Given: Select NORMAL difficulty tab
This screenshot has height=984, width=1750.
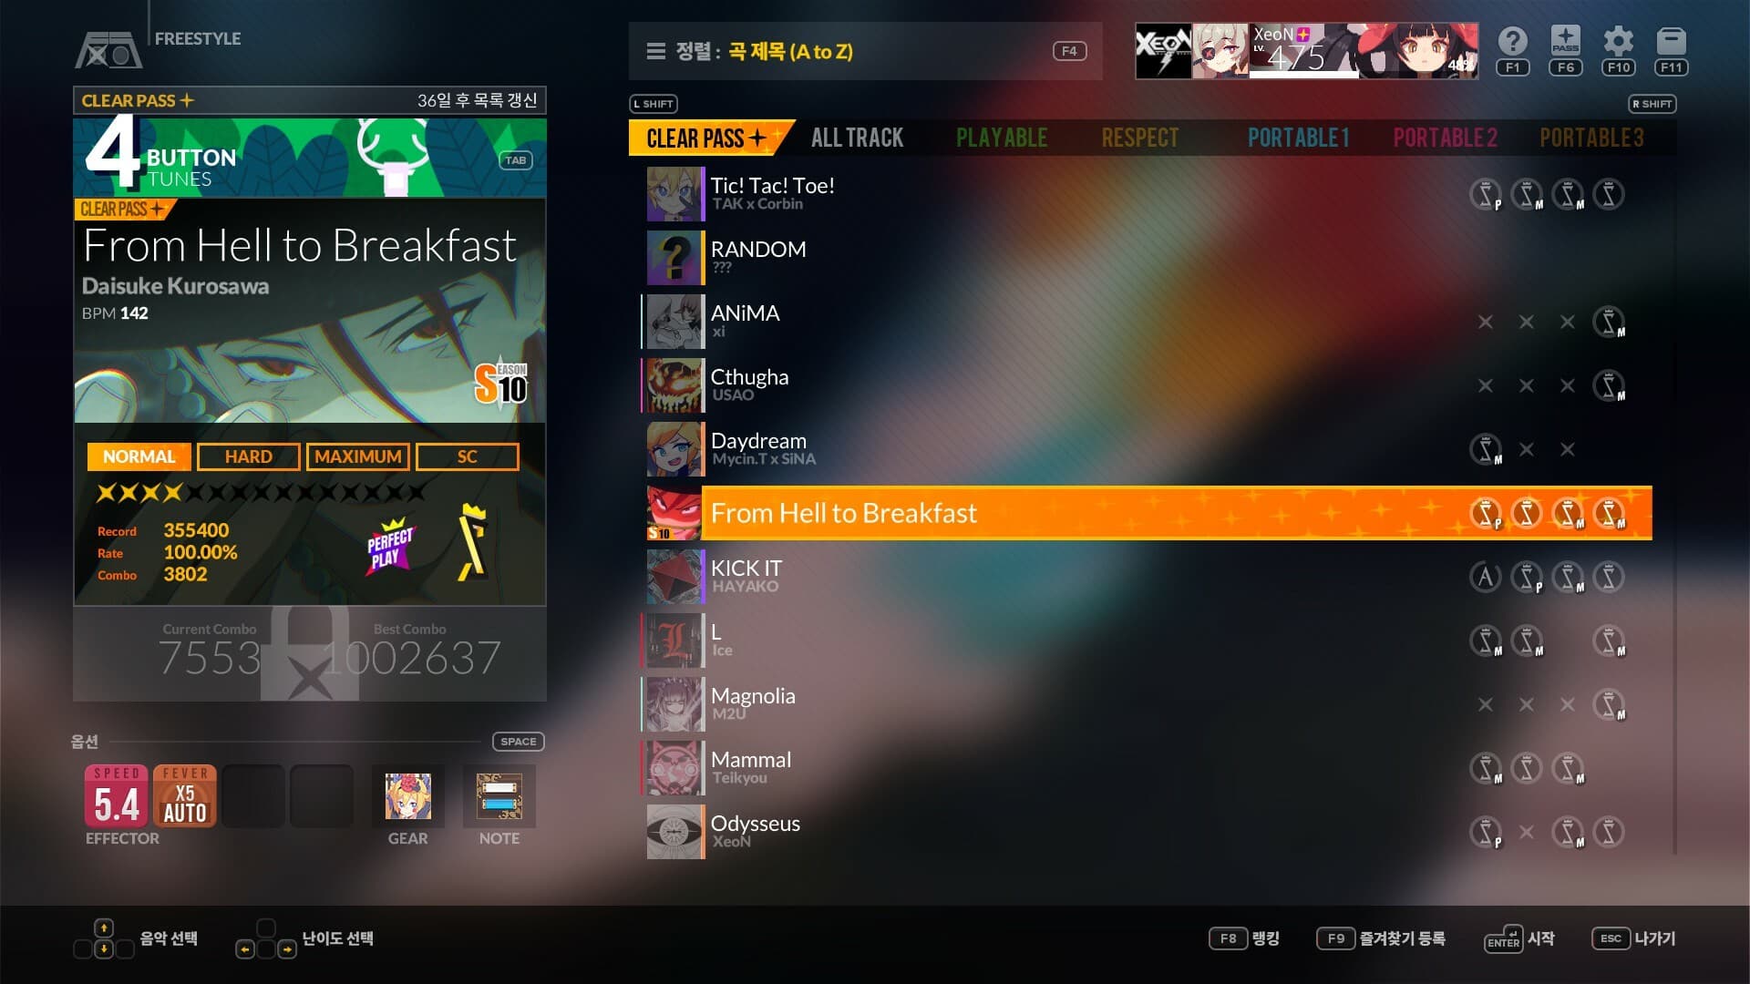Looking at the screenshot, I should point(139,456).
